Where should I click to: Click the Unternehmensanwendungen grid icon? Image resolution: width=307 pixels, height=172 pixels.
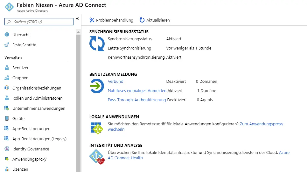point(7,108)
